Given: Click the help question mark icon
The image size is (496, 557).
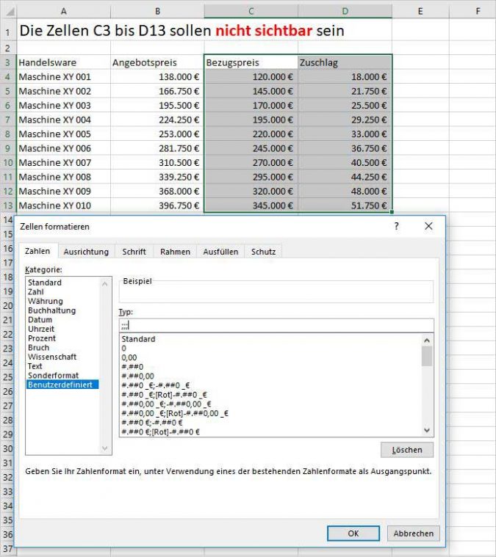Looking at the screenshot, I should pyautogui.click(x=397, y=226).
